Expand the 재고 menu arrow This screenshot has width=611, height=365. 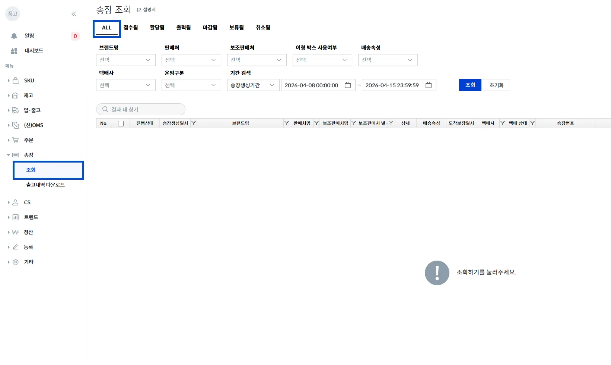pyautogui.click(x=9, y=95)
